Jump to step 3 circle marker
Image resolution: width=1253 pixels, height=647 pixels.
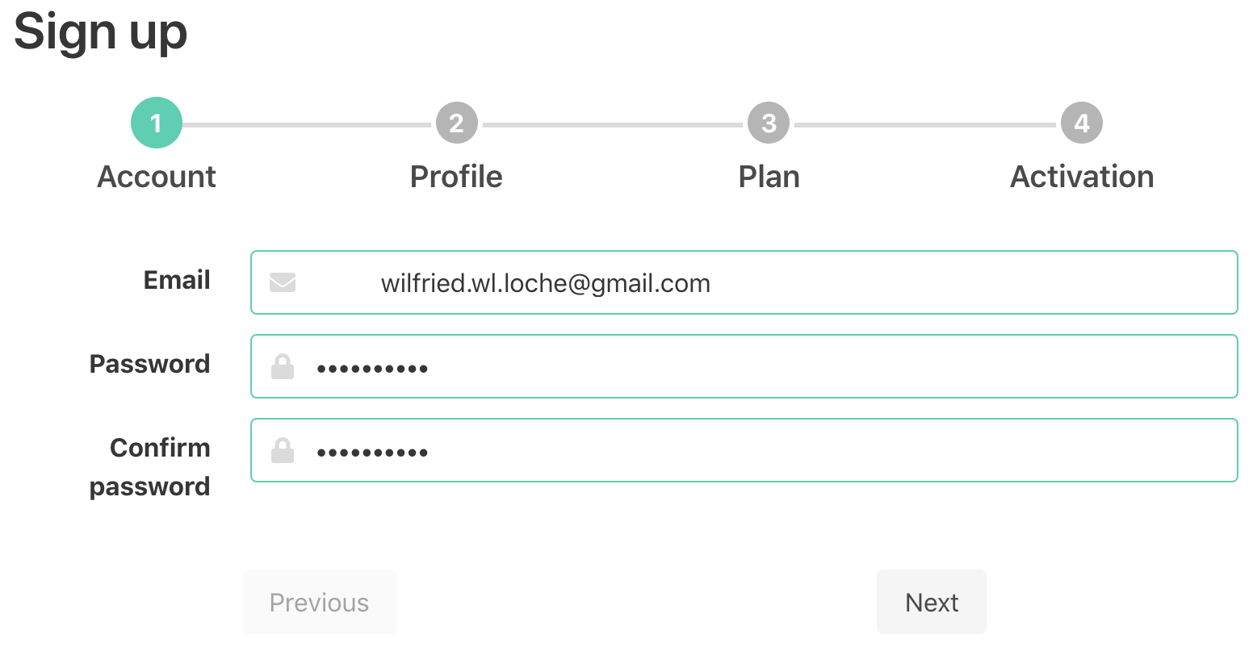pos(769,123)
